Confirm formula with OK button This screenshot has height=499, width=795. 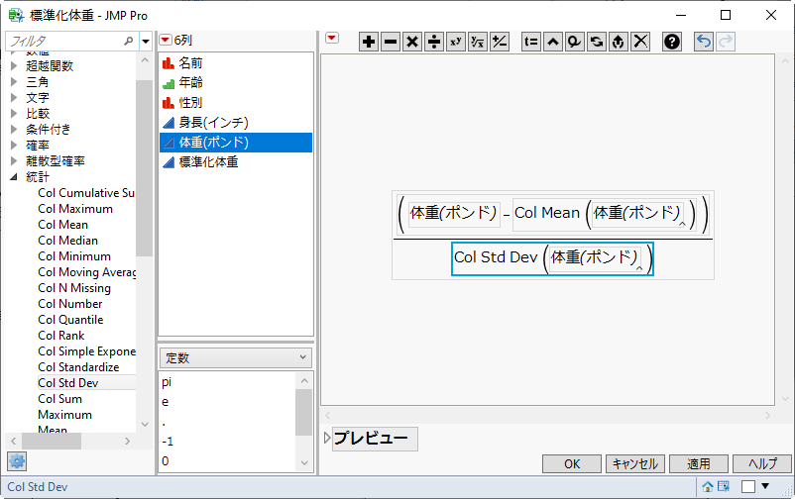tap(572, 464)
